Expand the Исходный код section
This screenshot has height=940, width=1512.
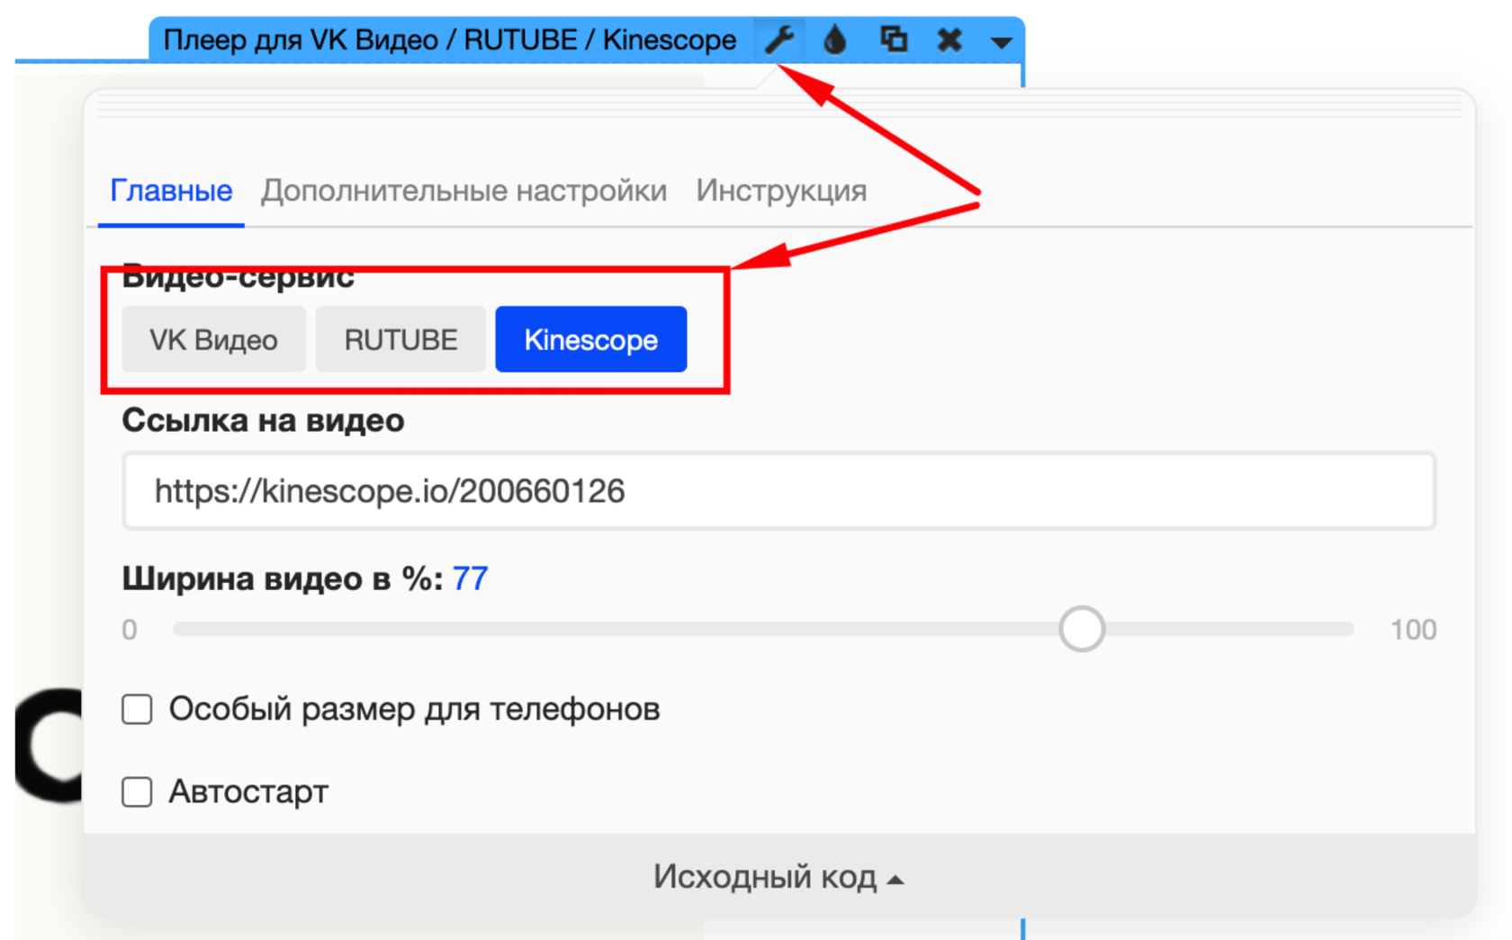click(x=778, y=876)
